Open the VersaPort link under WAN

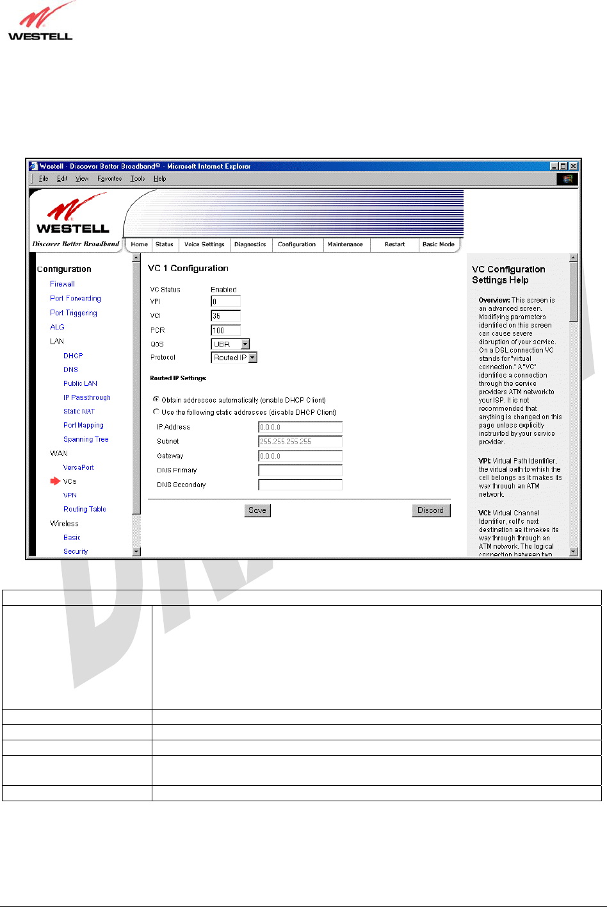coord(78,467)
